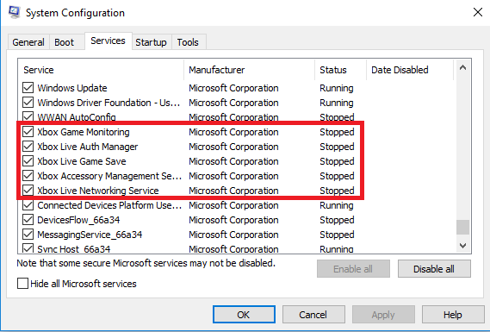This screenshot has height=332, width=490.
Task: Click Stopped status of Xbox Live Game Save
Action: [x=337, y=161]
